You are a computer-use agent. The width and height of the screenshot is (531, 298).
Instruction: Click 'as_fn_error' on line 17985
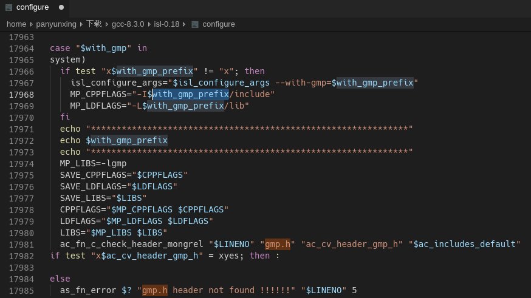[x=88, y=290]
